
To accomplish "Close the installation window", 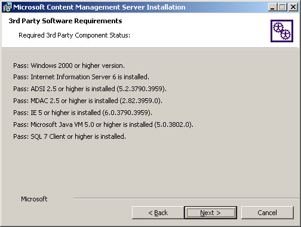I will (x=293, y=7).
